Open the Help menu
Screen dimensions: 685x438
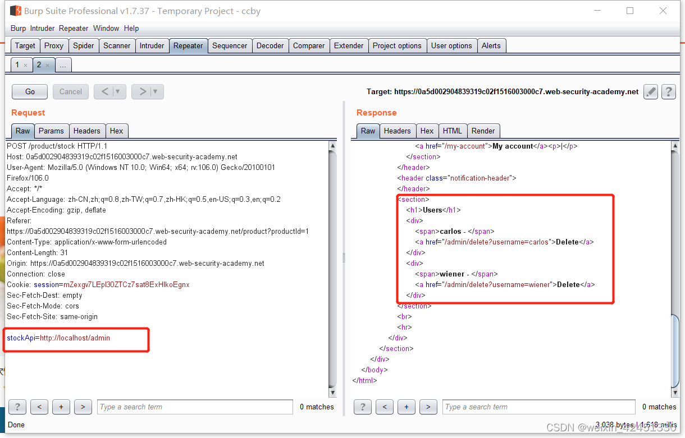click(131, 28)
